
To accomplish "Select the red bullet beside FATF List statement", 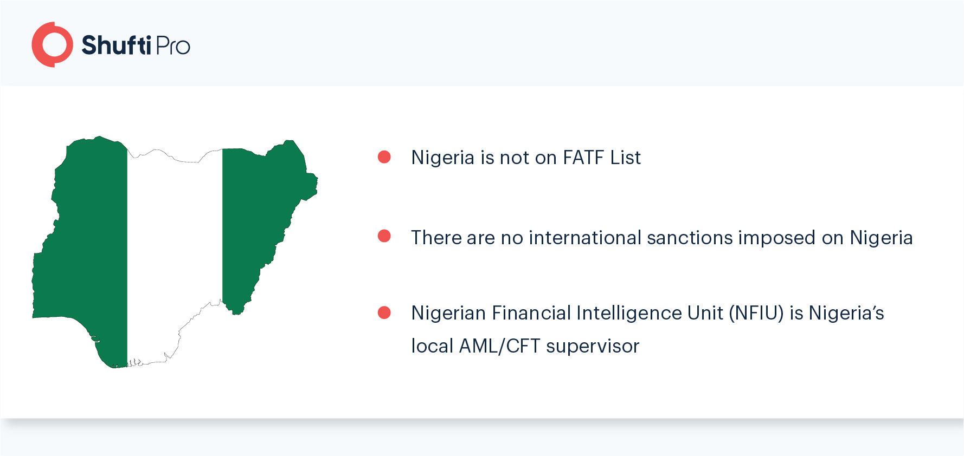I will click(x=384, y=157).
